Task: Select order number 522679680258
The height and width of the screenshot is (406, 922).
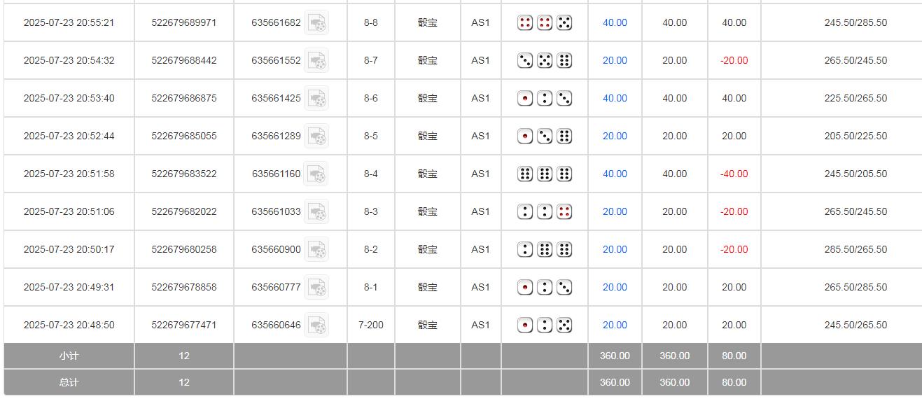Action: click(x=184, y=250)
